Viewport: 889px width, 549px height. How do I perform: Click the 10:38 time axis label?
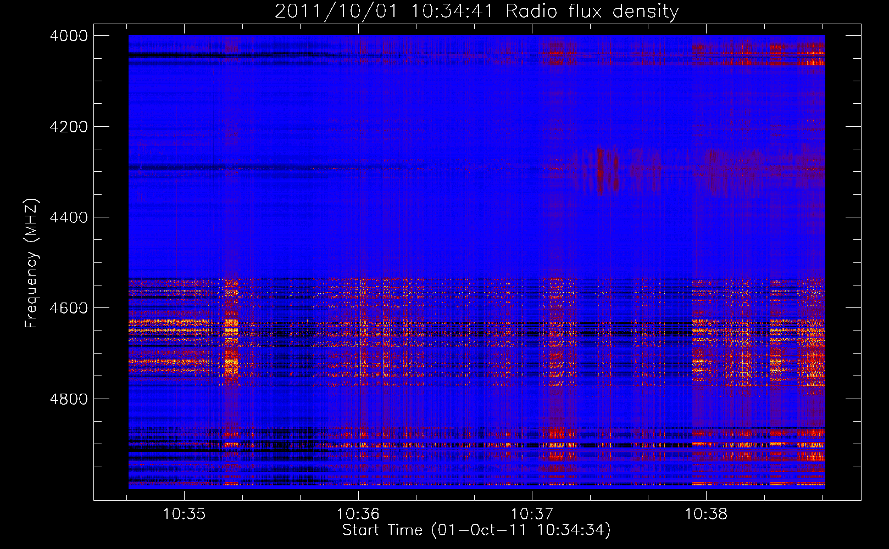(706, 514)
